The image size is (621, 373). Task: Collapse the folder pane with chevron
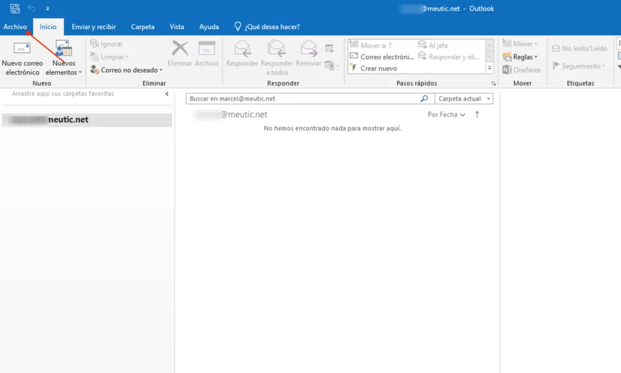(167, 94)
